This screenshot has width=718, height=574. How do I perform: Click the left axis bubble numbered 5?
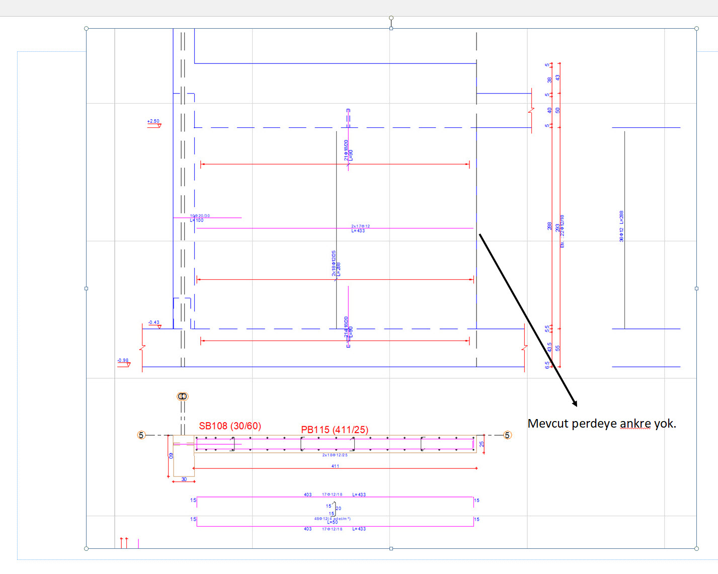[141, 435]
